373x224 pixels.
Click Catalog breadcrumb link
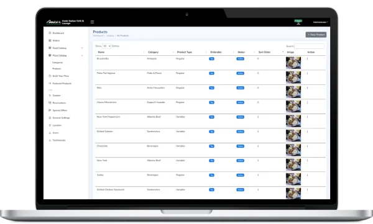coord(110,35)
